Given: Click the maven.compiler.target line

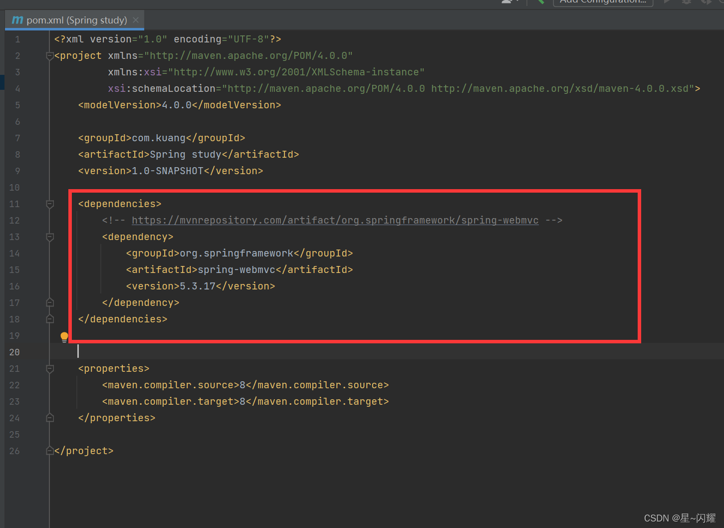Looking at the screenshot, I should (x=245, y=401).
